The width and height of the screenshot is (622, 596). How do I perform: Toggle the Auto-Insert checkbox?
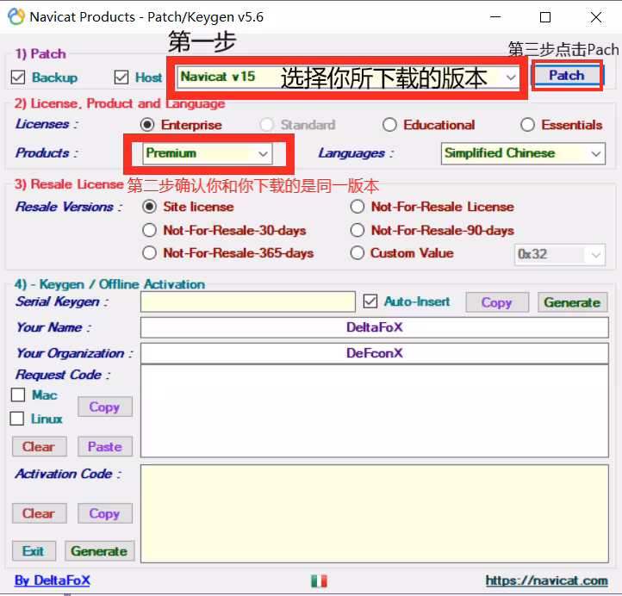click(370, 301)
